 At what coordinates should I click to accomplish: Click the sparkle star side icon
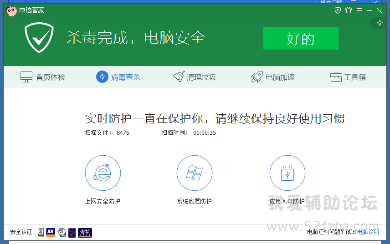pos(380,23)
